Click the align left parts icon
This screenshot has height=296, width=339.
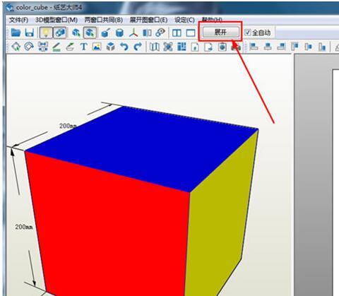(254, 47)
